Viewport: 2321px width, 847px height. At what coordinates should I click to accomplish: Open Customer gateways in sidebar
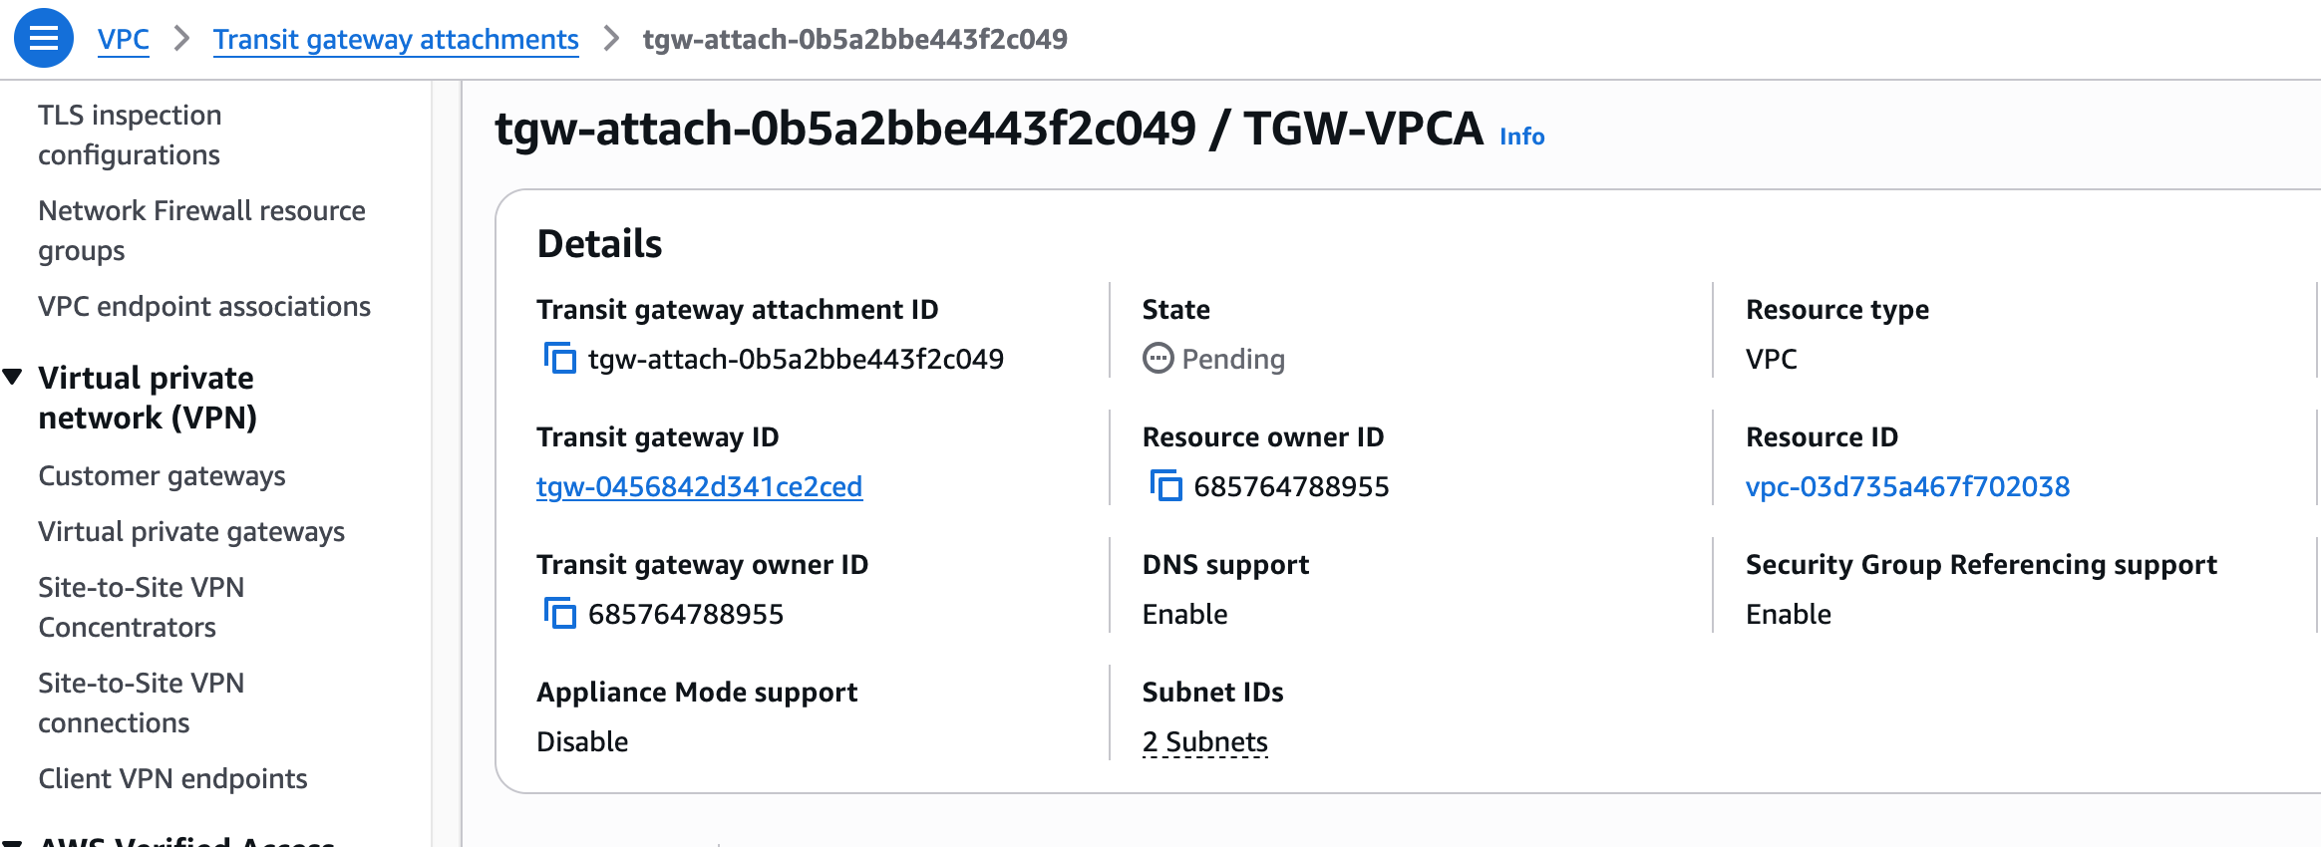click(162, 475)
